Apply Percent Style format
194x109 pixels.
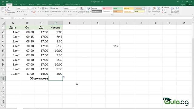point(69,12)
